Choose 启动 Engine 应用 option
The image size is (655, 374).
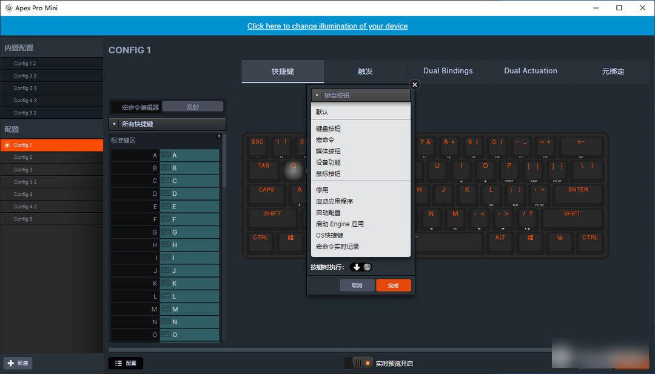point(361,224)
